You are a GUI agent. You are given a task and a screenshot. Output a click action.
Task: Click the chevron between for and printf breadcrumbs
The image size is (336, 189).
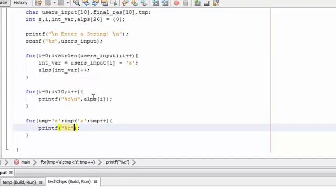(100, 162)
